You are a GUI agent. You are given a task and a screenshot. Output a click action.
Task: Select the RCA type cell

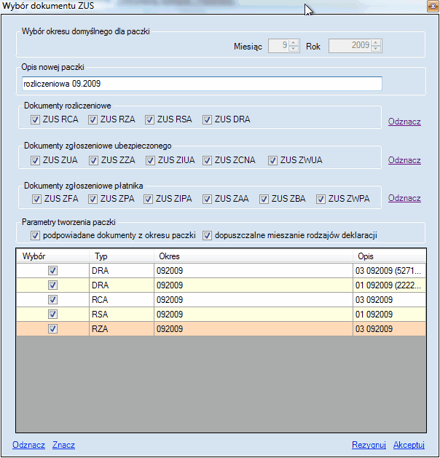tap(122, 300)
